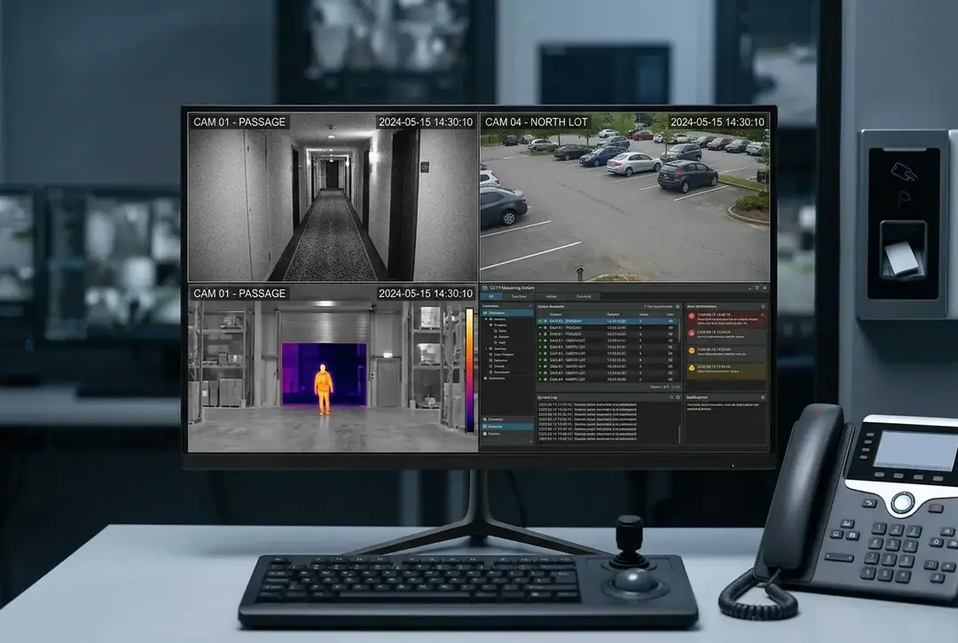This screenshot has height=643, width=958.
Task: Select the CAM 04 - NORTH LOT video feed
Action: pyautogui.click(x=624, y=196)
